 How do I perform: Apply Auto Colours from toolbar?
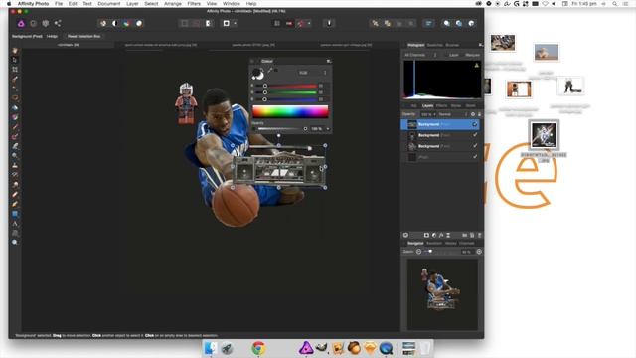coord(127,24)
